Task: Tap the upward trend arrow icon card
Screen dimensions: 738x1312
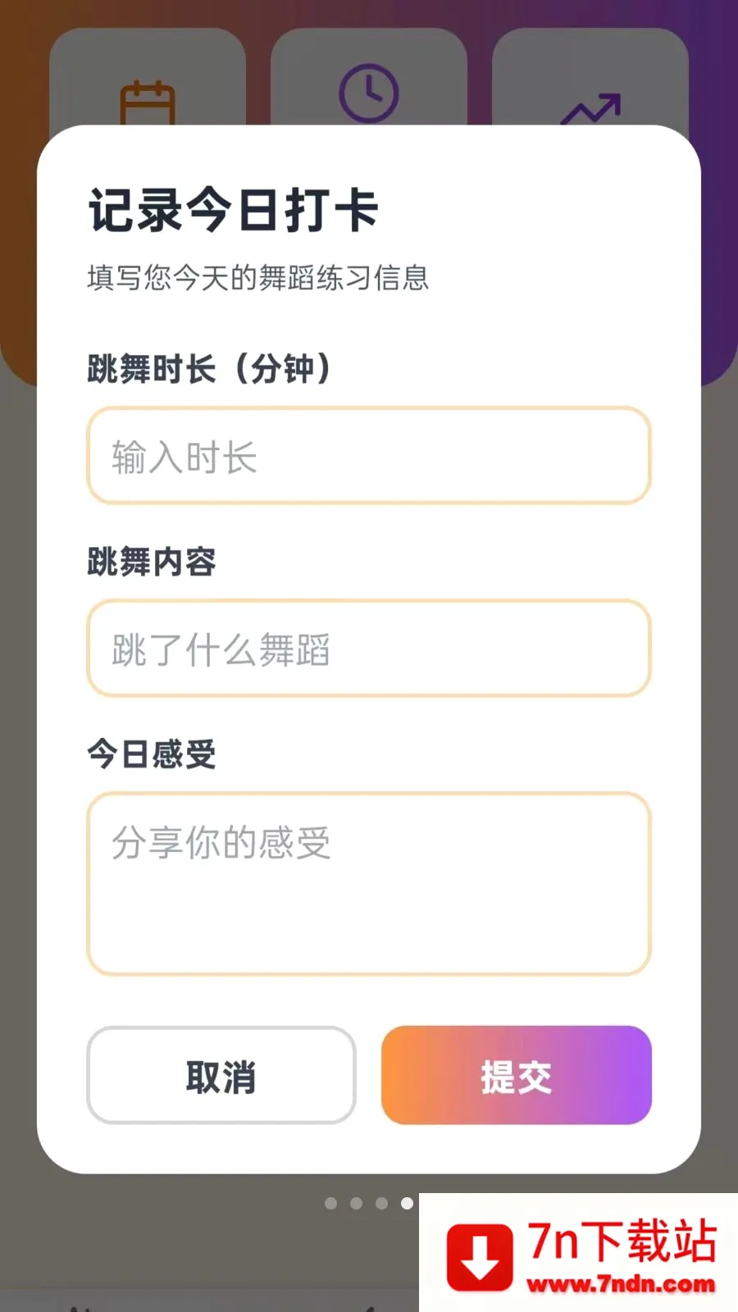Action: [x=590, y=78]
